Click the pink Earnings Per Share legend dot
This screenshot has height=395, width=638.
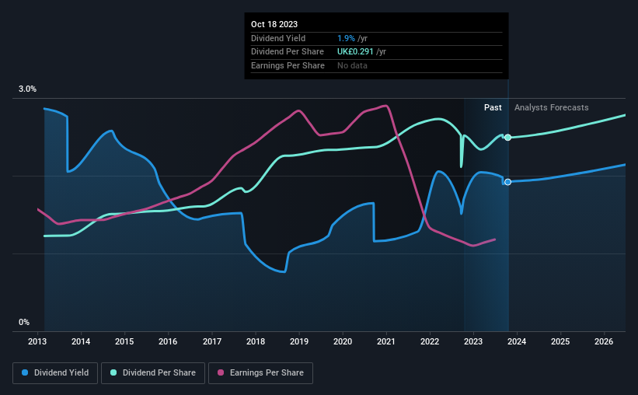[x=221, y=372]
